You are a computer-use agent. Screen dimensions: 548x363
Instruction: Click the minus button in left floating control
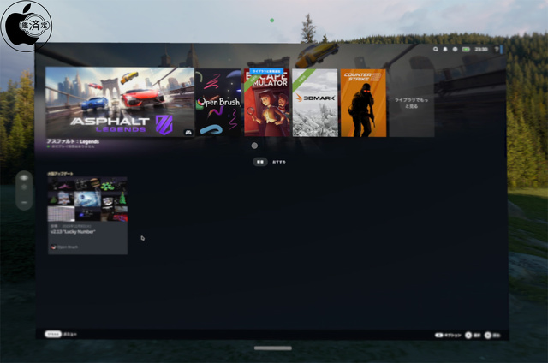tap(24, 202)
